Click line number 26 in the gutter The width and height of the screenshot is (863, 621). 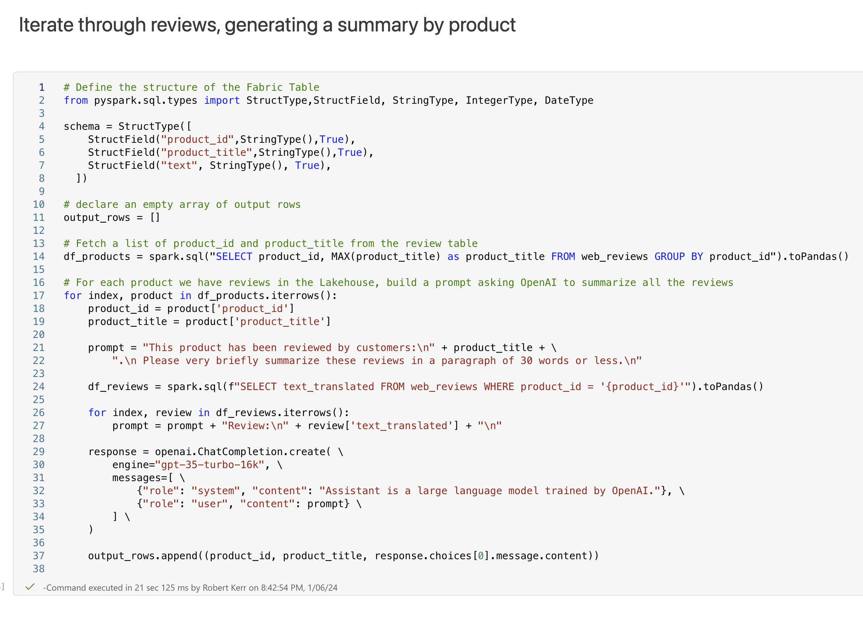(38, 412)
